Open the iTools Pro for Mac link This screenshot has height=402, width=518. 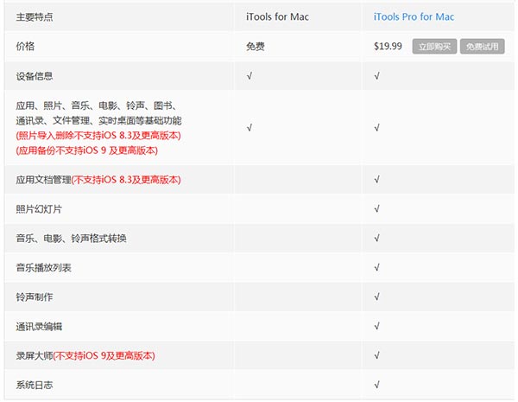click(414, 16)
